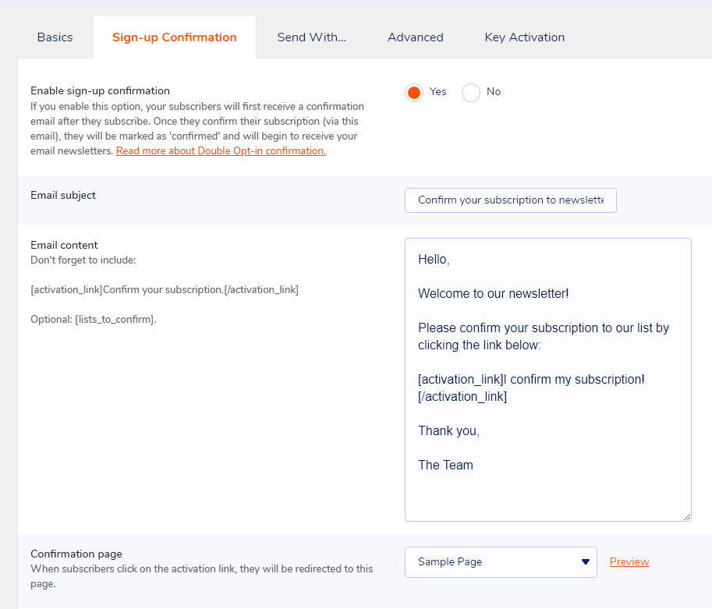The width and height of the screenshot is (712, 609).
Task: Select Yes to enable sign-up confirmation
Action: click(x=413, y=92)
